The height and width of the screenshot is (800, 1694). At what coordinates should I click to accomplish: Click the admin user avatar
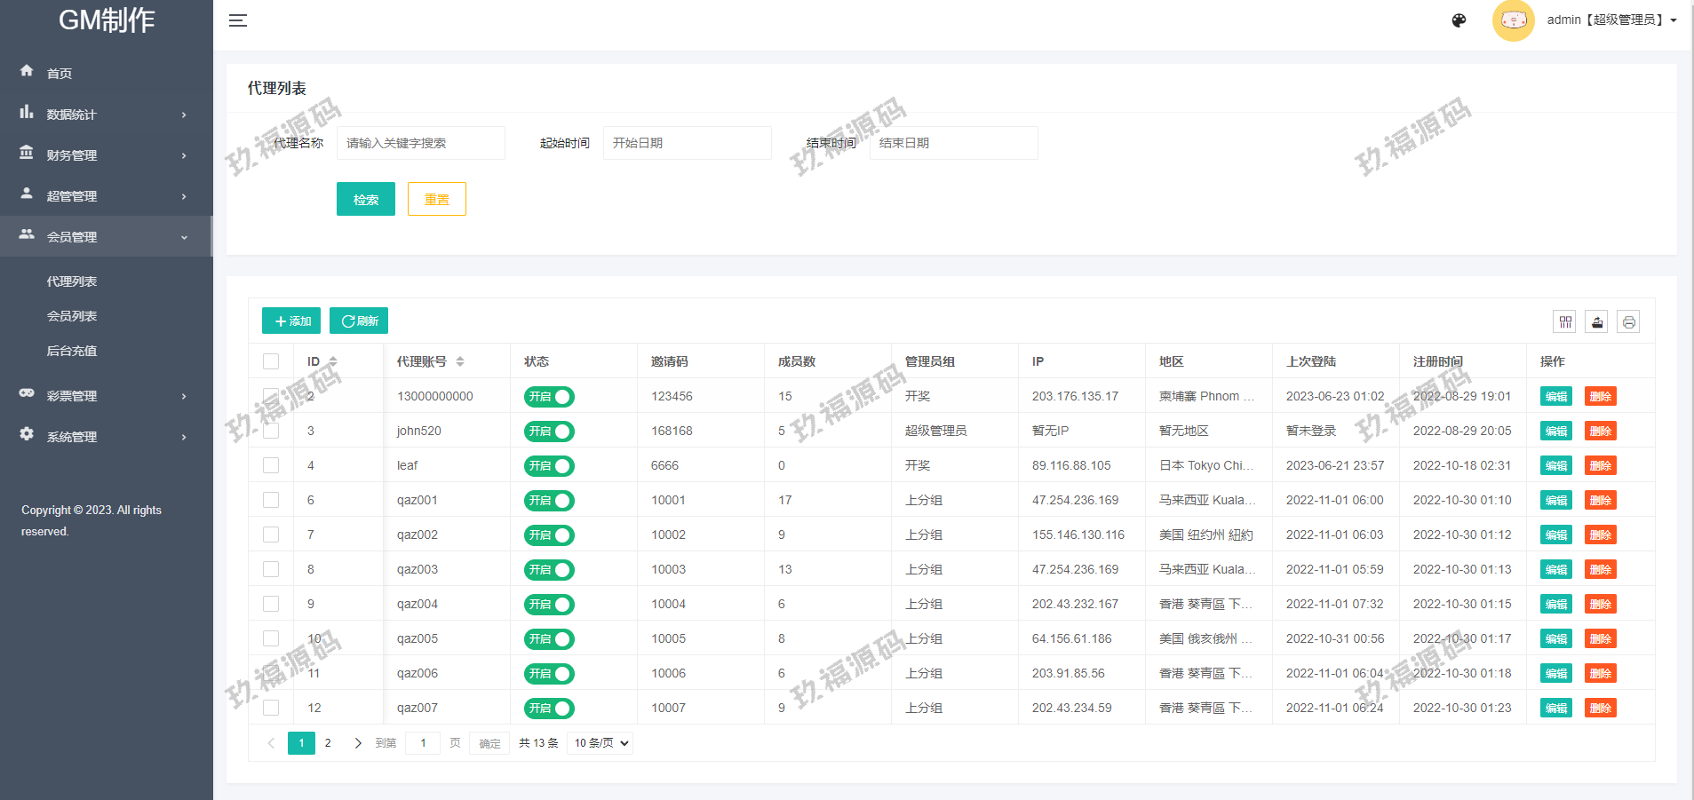click(1513, 20)
